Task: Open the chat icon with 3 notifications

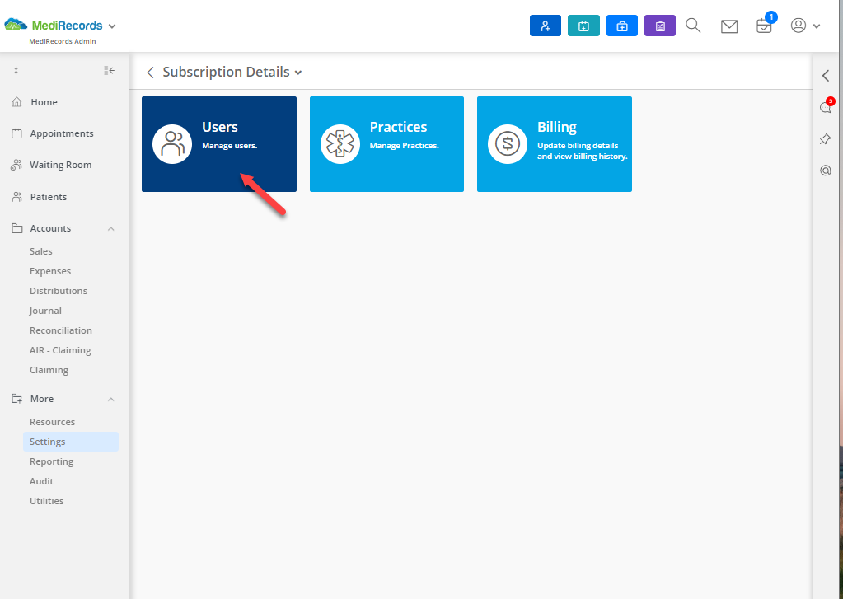Action: pos(825,107)
